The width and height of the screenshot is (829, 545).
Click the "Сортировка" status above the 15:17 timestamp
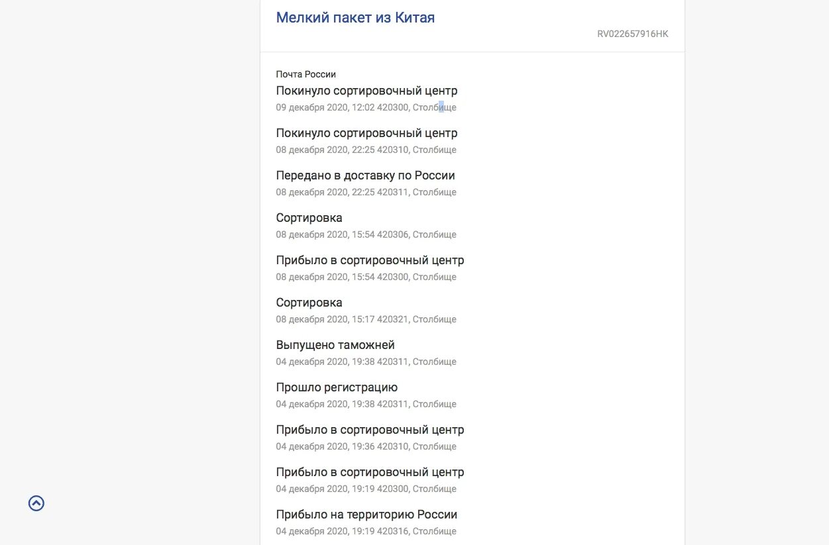pos(309,303)
